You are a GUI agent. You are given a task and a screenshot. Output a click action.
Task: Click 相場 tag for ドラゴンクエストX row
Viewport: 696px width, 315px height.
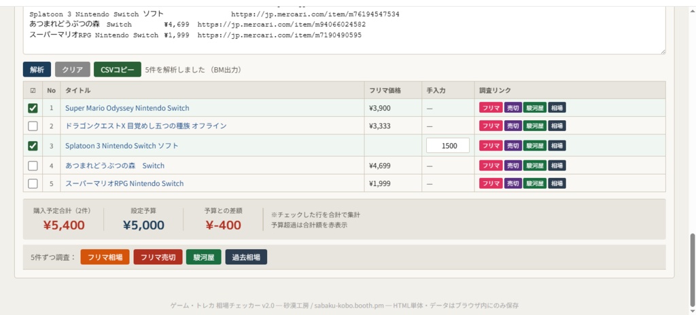tap(557, 126)
